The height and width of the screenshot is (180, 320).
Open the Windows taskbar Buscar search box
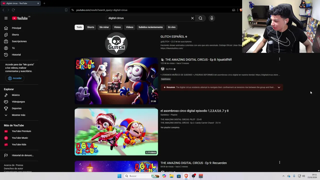142,176
